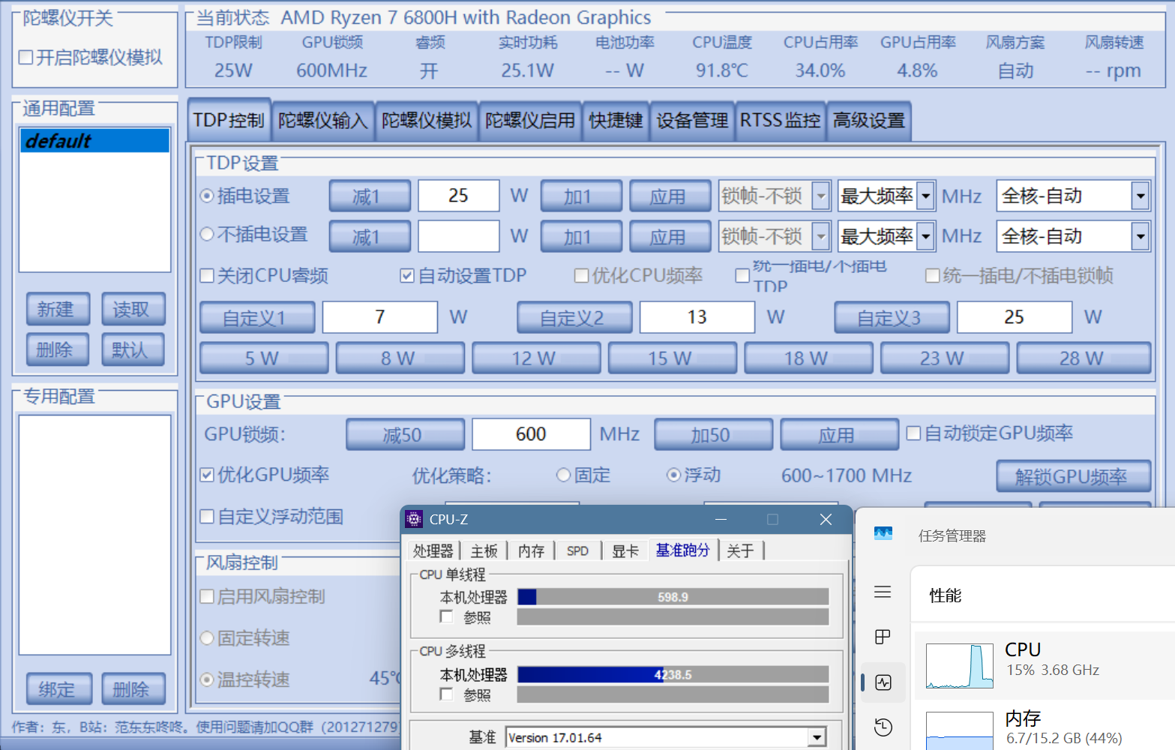The image size is (1175, 750).
Task: Open App history icon in Task Manager sidebar
Action: click(x=883, y=727)
